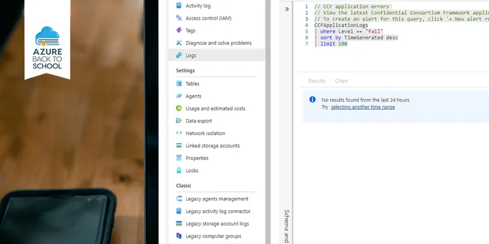The image size is (489, 244).
Task: Expand the schema pane double-chevron
Action: tap(287, 9)
